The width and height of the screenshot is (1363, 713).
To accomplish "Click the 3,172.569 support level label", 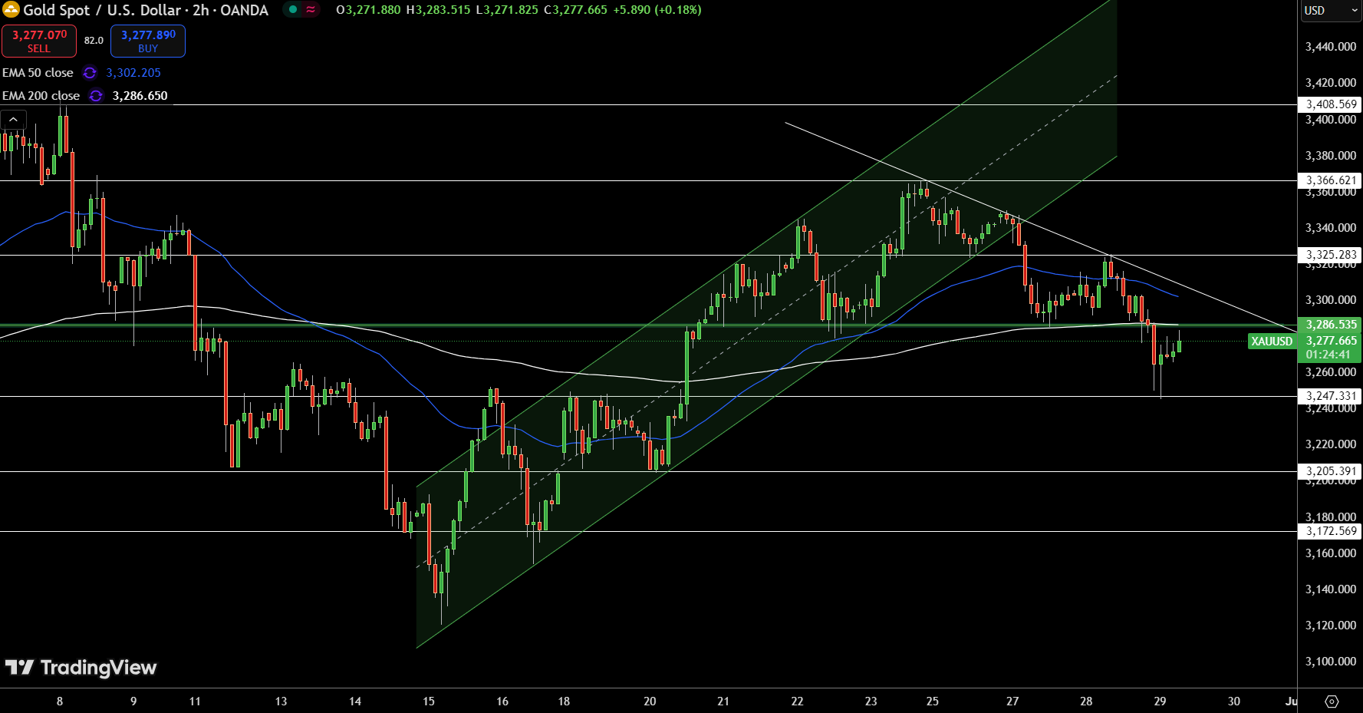I will (x=1331, y=531).
